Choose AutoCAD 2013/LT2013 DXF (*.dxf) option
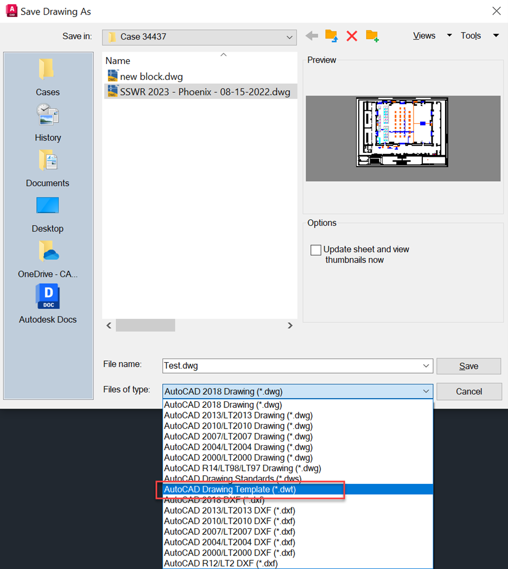Image resolution: width=508 pixels, height=569 pixels. tap(298, 510)
